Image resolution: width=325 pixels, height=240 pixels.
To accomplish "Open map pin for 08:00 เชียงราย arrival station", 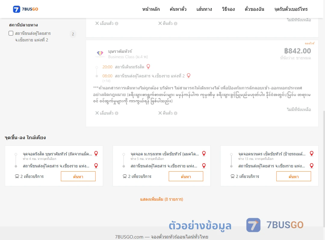I will point(189,76).
